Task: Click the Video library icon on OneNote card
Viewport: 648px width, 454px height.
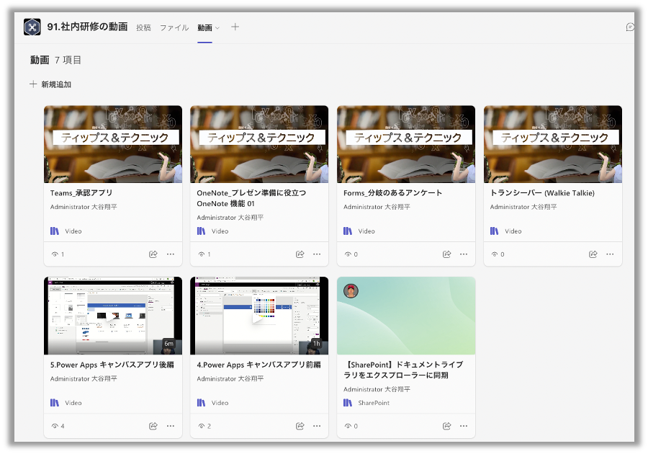Action: tap(202, 231)
